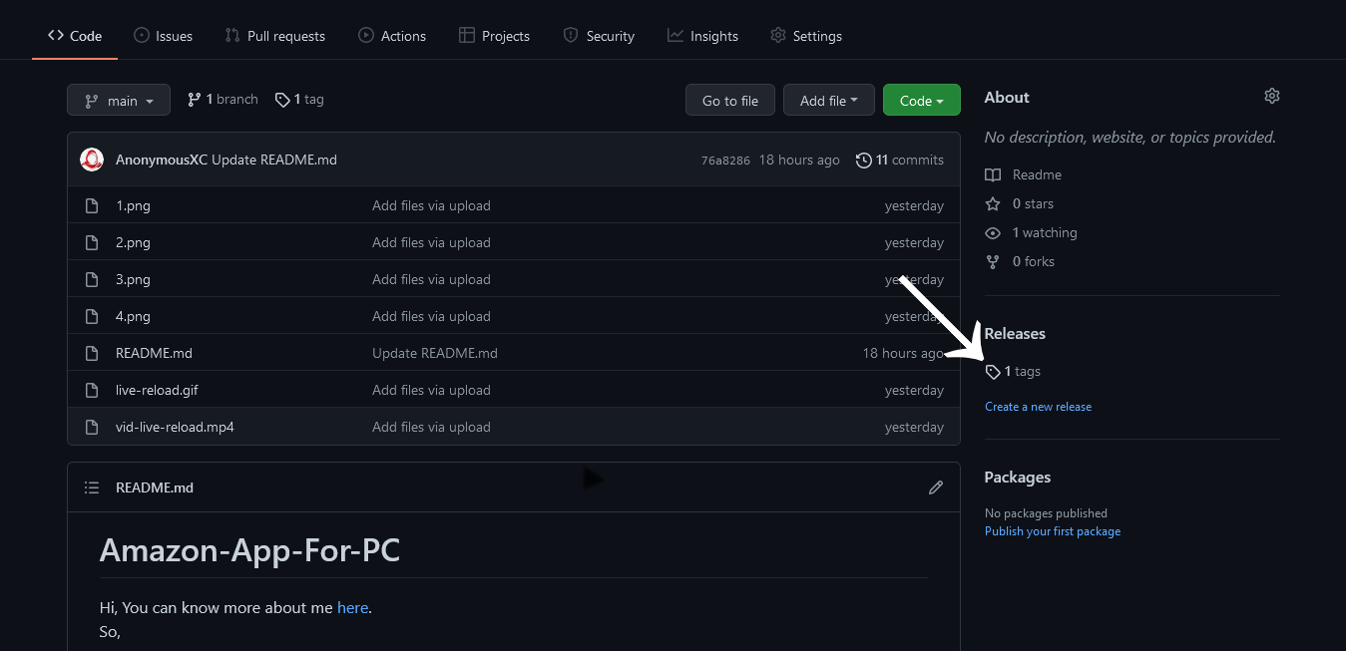1346x651 pixels.
Task: Expand the green Code dropdown
Action: pos(922,101)
